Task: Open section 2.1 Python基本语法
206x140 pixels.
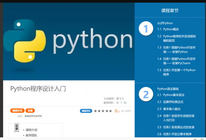Action: [x=171, y=95]
